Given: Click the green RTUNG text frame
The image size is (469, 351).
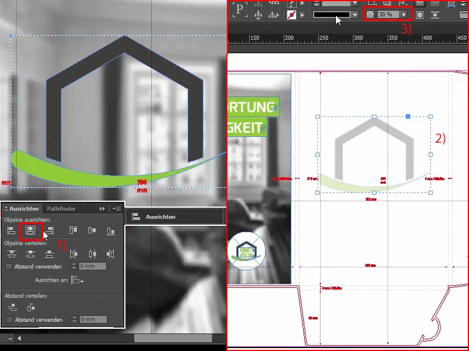Looking at the screenshot, I should point(253,106).
